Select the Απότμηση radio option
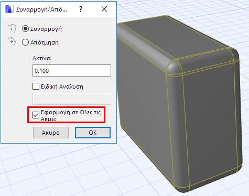This screenshot has width=249, height=196. coord(25,42)
